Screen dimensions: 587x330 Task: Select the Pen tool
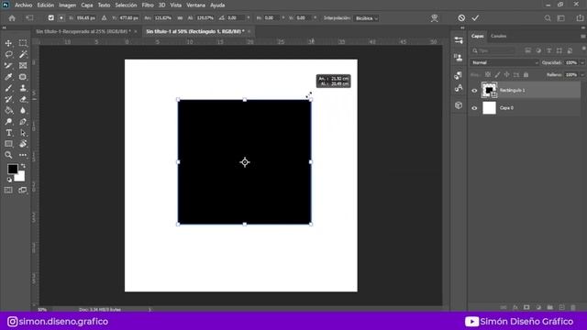point(23,122)
